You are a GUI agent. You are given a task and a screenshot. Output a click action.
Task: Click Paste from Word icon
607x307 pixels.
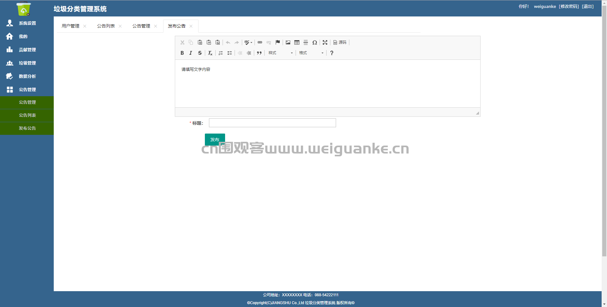pos(218,42)
